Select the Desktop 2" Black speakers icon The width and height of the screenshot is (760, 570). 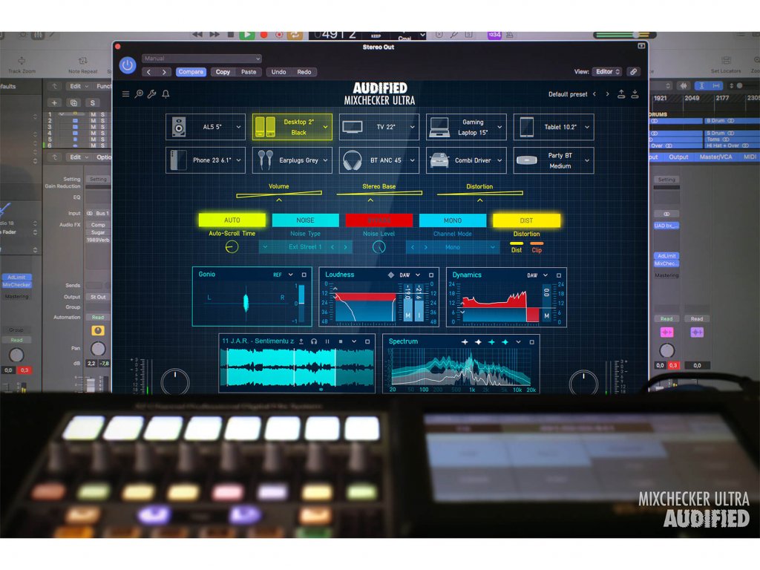(x=265, y=127)
